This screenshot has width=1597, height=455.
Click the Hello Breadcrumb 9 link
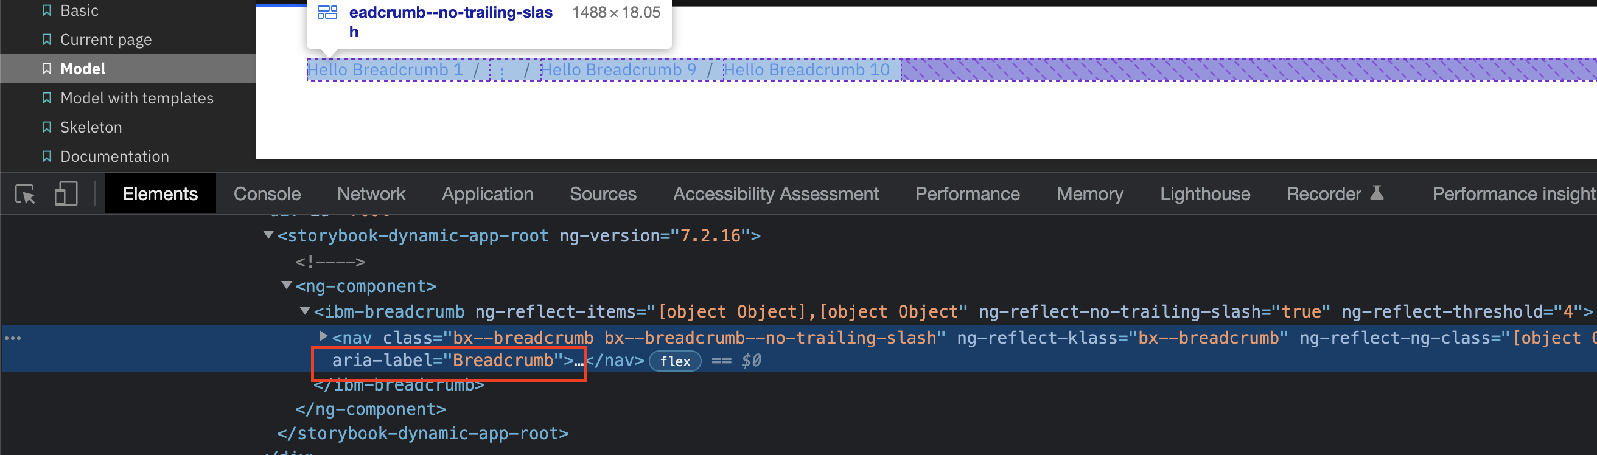click(x=621, y=69)
